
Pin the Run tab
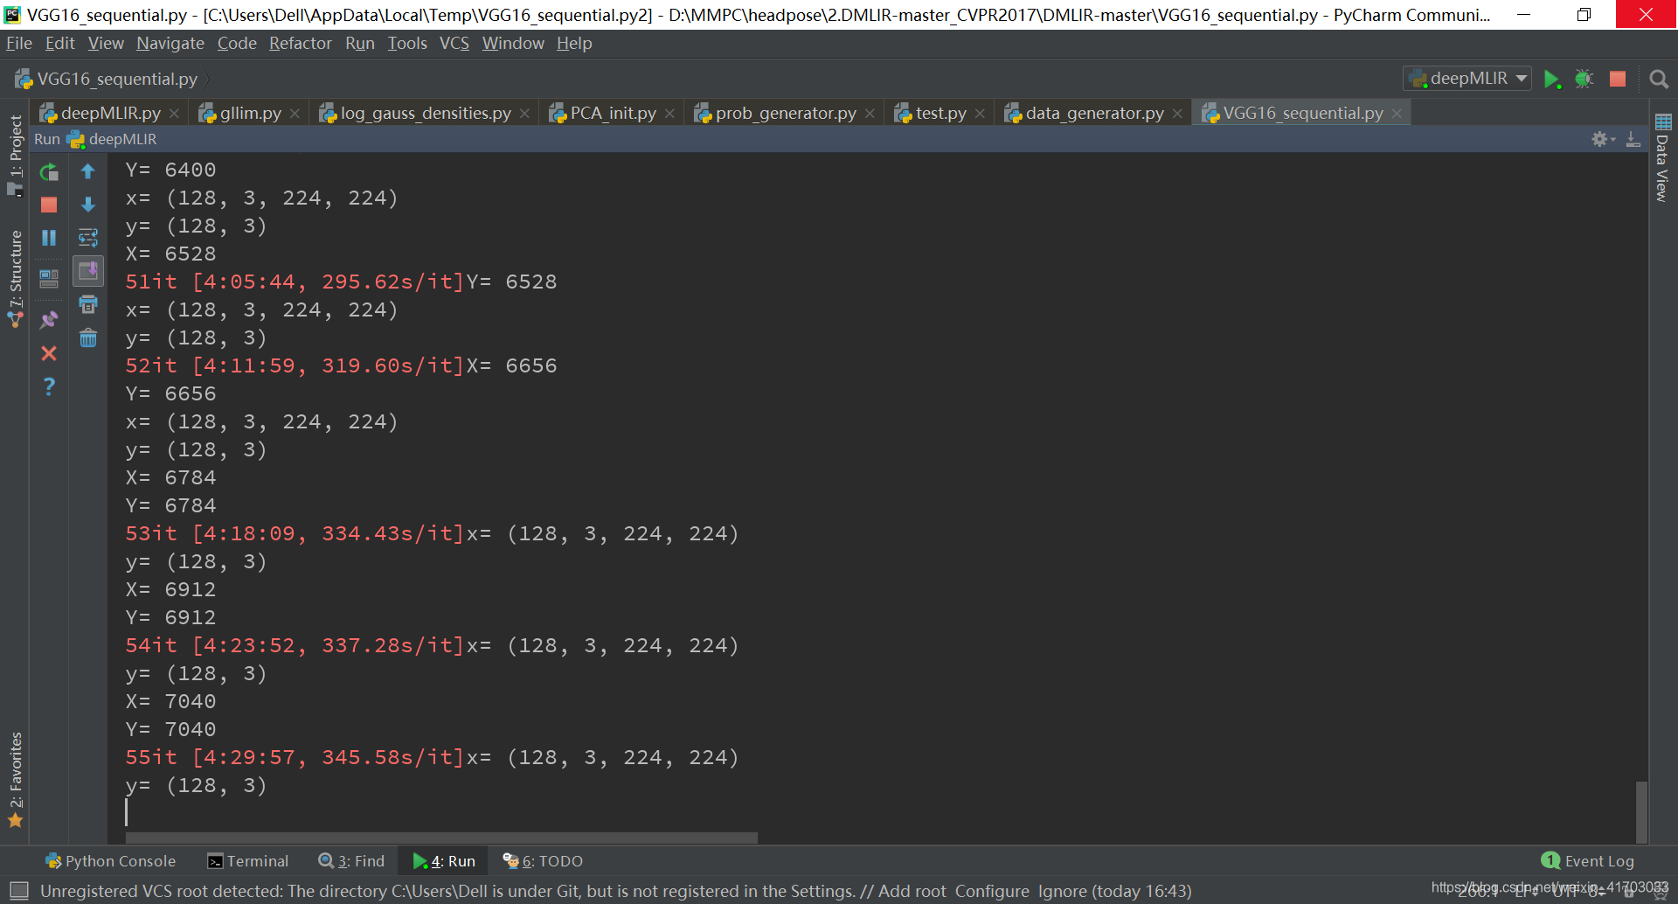tap(49, 320)
